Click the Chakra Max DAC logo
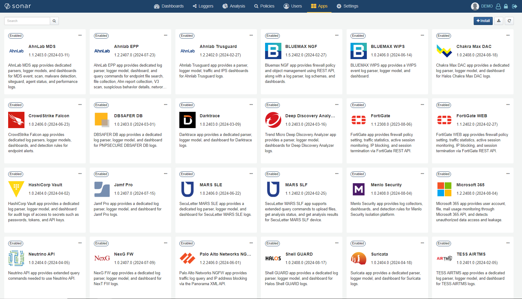The height and width of the screenshot is (299, 522). (444, 51)
